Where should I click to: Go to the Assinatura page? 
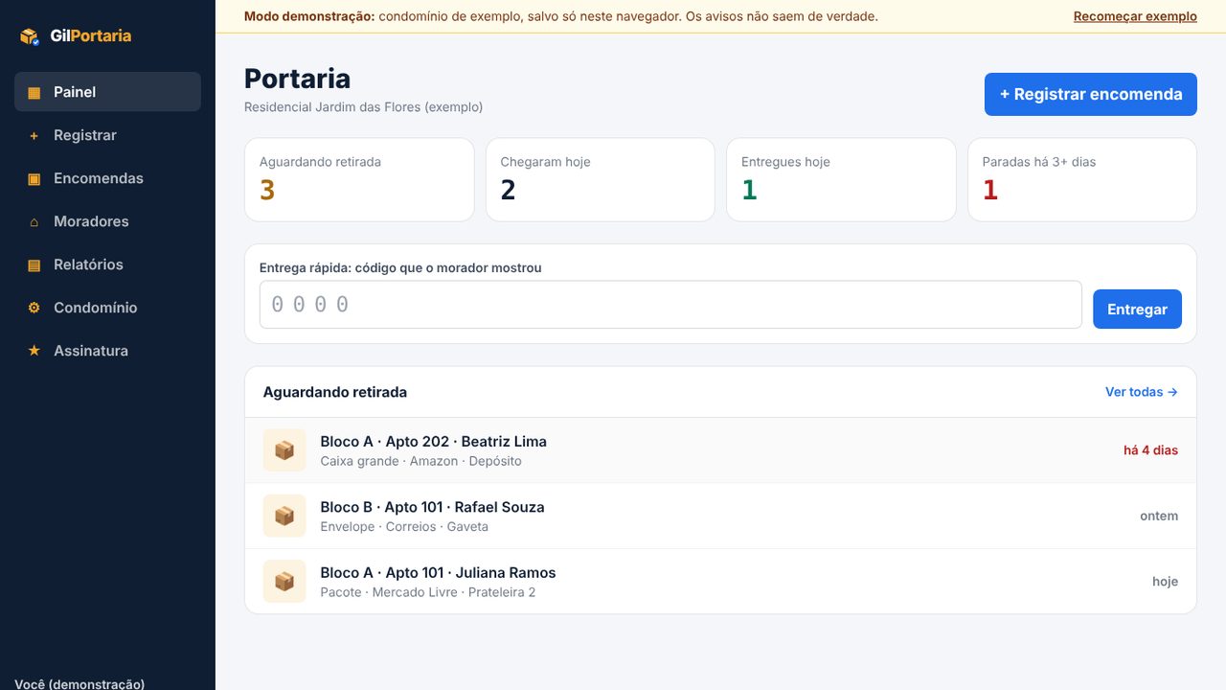[x=107, y=351]
